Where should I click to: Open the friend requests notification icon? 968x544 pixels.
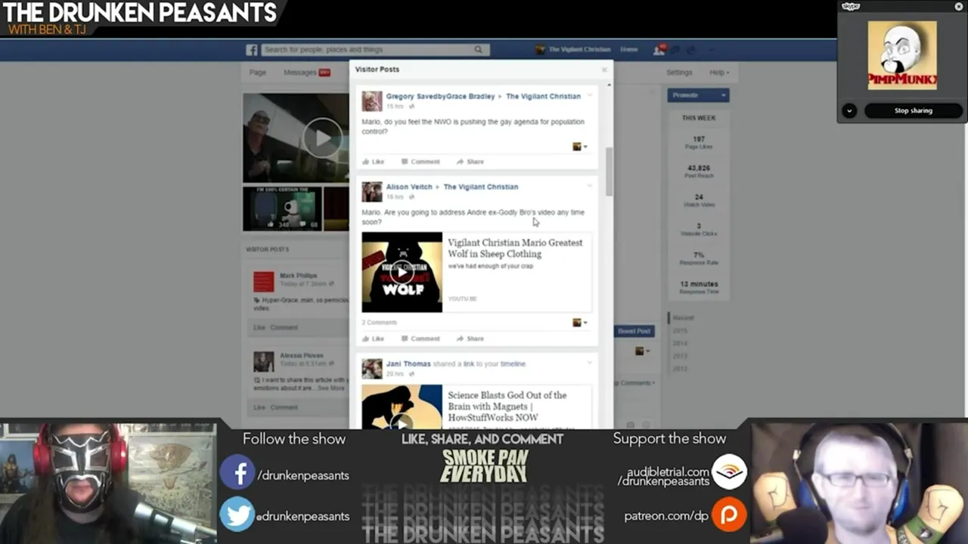coord(659,50)
